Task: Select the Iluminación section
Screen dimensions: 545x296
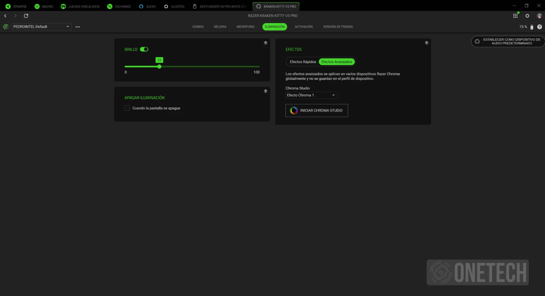Action: pyautogui.click(x=275, y=27)
